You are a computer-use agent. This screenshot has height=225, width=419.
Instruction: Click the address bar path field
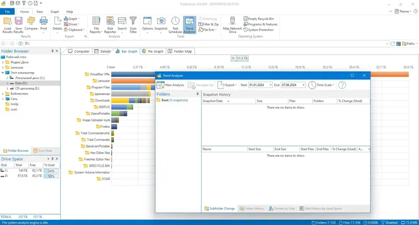tap(206, 43)
